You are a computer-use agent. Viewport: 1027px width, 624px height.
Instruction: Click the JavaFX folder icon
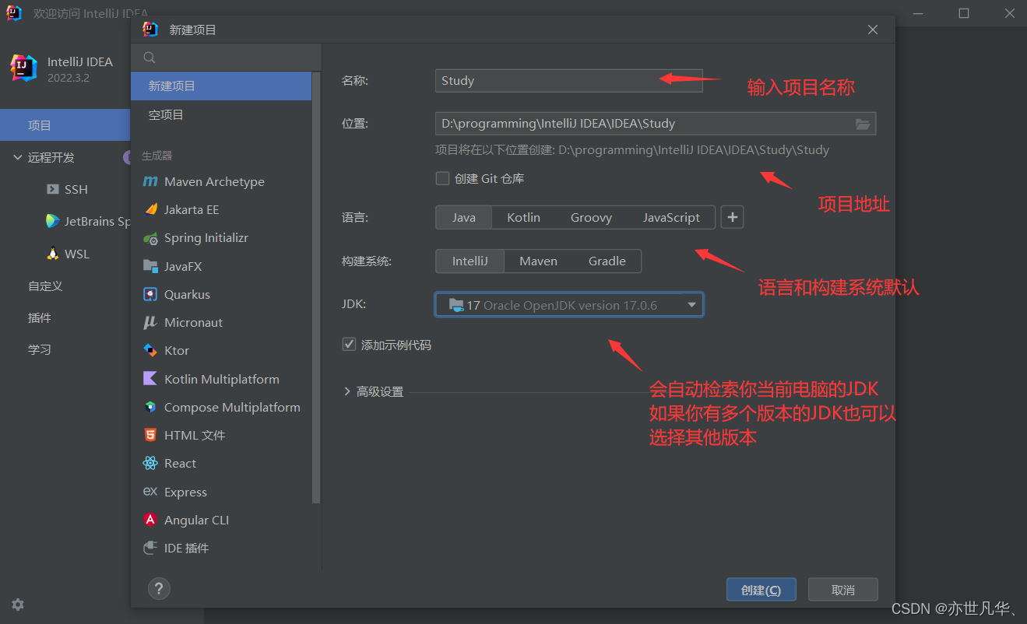(150, 266)
